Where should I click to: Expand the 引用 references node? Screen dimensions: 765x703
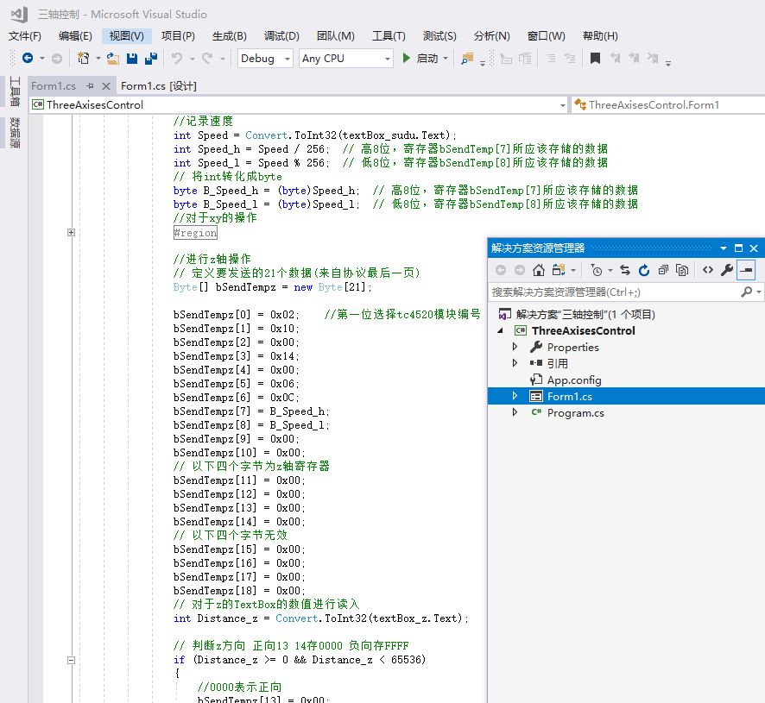click(515, 363)
